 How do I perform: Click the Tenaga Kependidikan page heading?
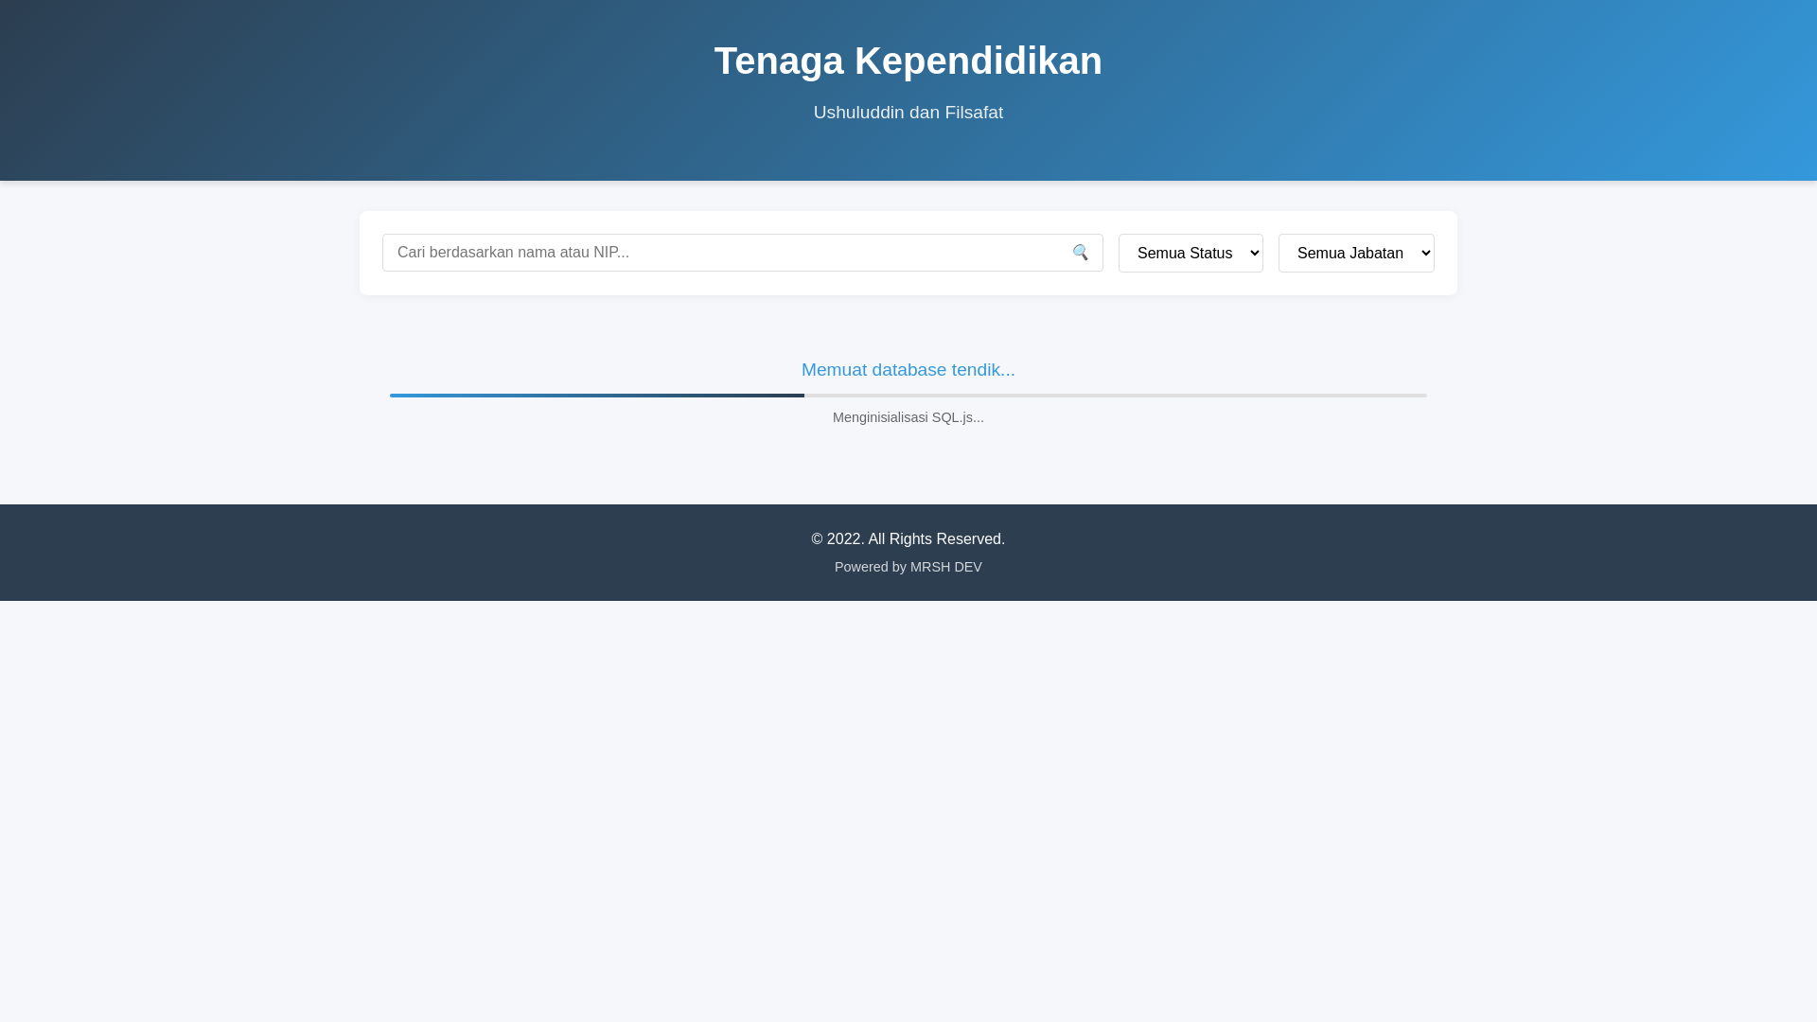point(908,62)
